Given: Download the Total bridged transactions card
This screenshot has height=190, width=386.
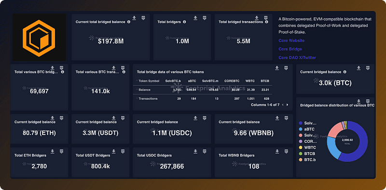Looking at the screenshot, I should (x=257, y=18).
